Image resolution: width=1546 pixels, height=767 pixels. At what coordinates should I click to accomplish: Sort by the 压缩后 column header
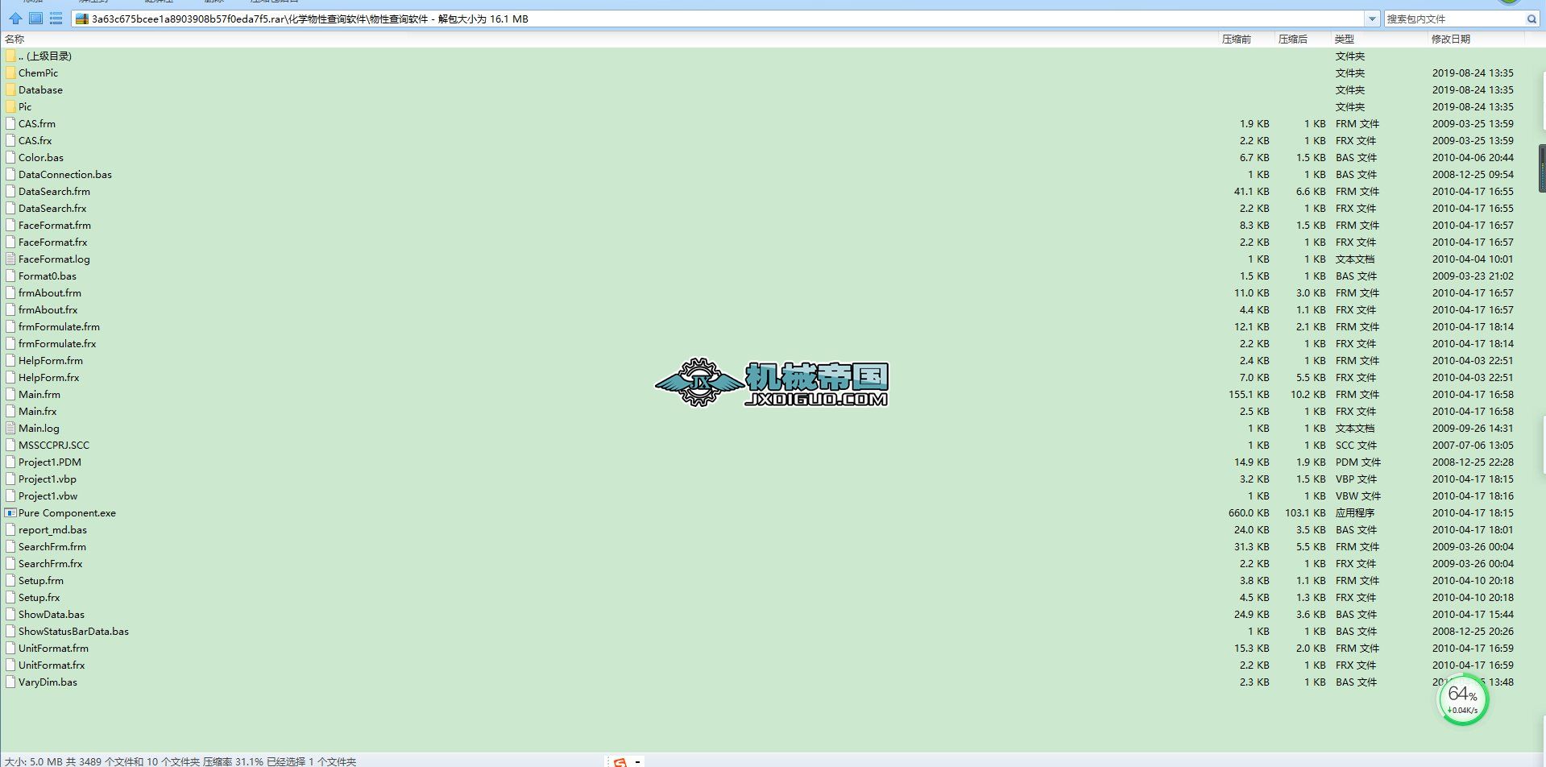pyautogui.click(x=1292, y=39)
